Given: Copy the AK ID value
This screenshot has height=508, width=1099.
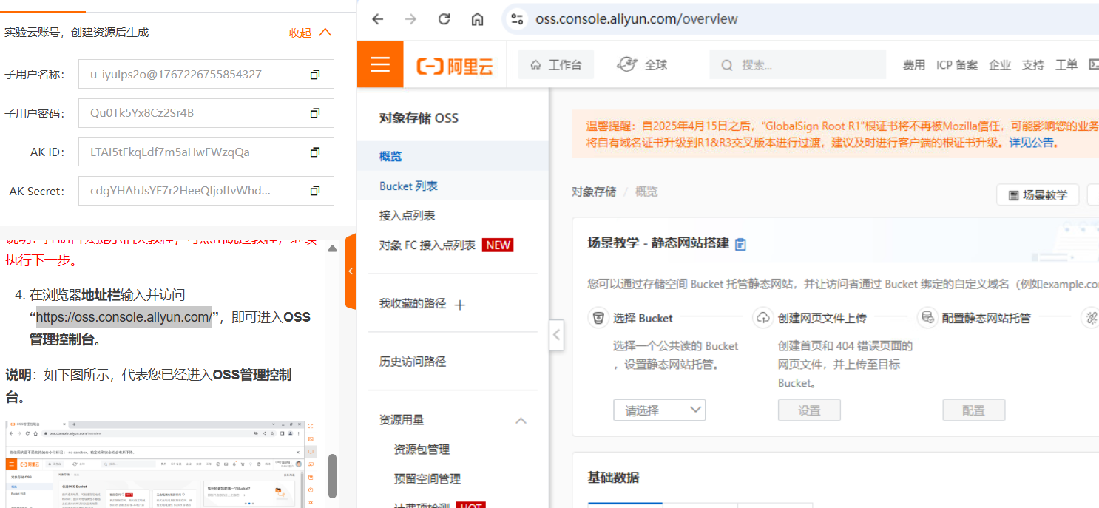Looking at the screenshot, I should tap(315, 152).
